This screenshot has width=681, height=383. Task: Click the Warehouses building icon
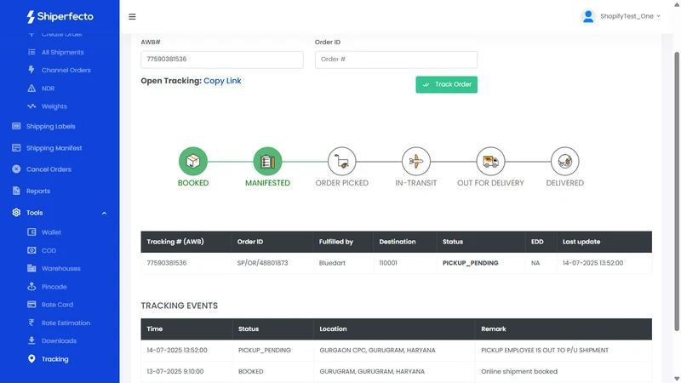pyautogui.click(x=31, y=268)
